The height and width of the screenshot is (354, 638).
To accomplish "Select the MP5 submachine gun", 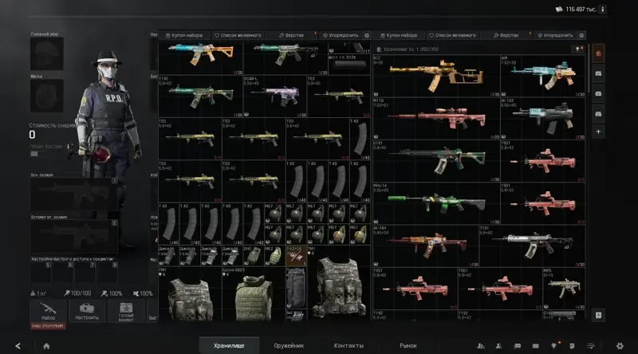I will (x=564, y=288).
